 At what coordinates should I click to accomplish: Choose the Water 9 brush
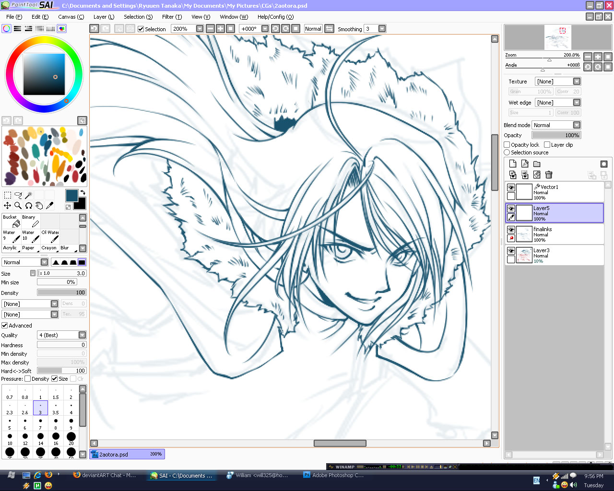12,236
